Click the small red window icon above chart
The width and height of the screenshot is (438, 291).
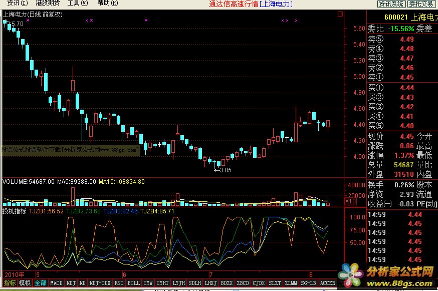[x=340, y=14]
